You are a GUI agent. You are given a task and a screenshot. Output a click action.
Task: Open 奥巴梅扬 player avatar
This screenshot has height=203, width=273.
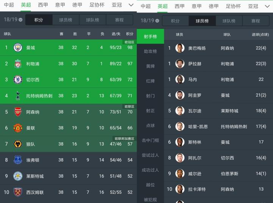(180, 48)
